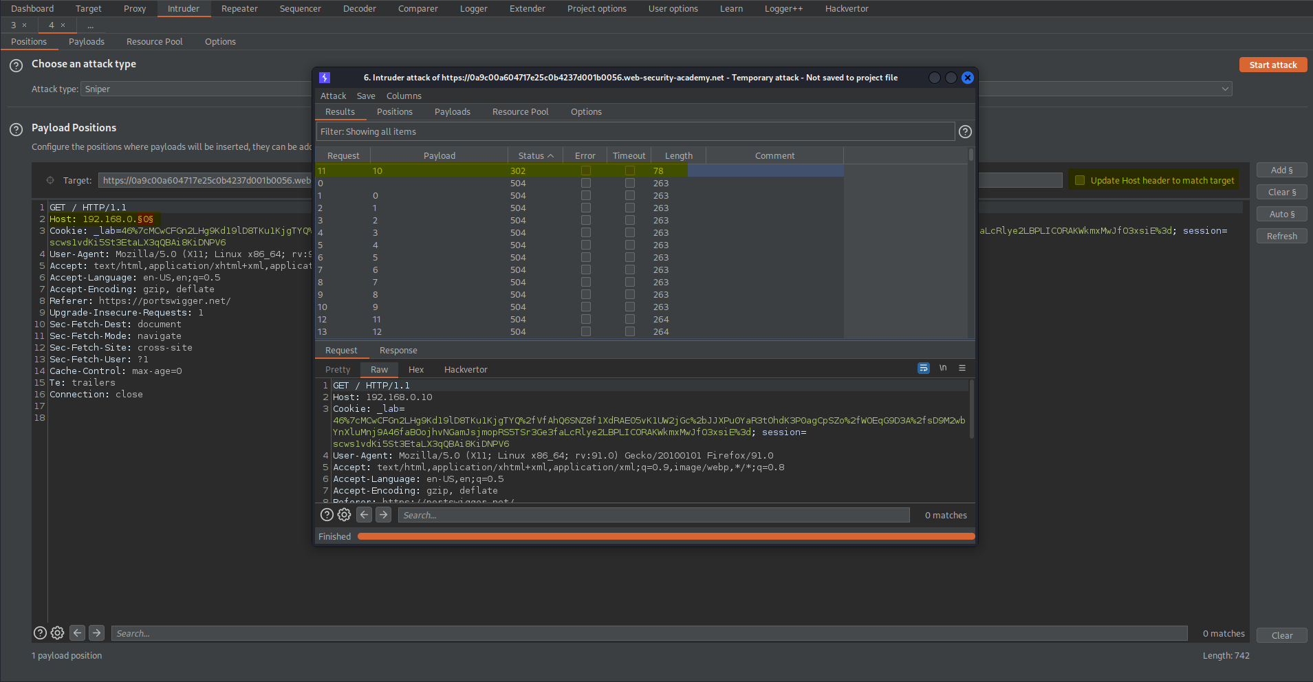Select result row with payload 10 status 302
This screenshot has height=682, width=1313.
[x=579, y=171]
